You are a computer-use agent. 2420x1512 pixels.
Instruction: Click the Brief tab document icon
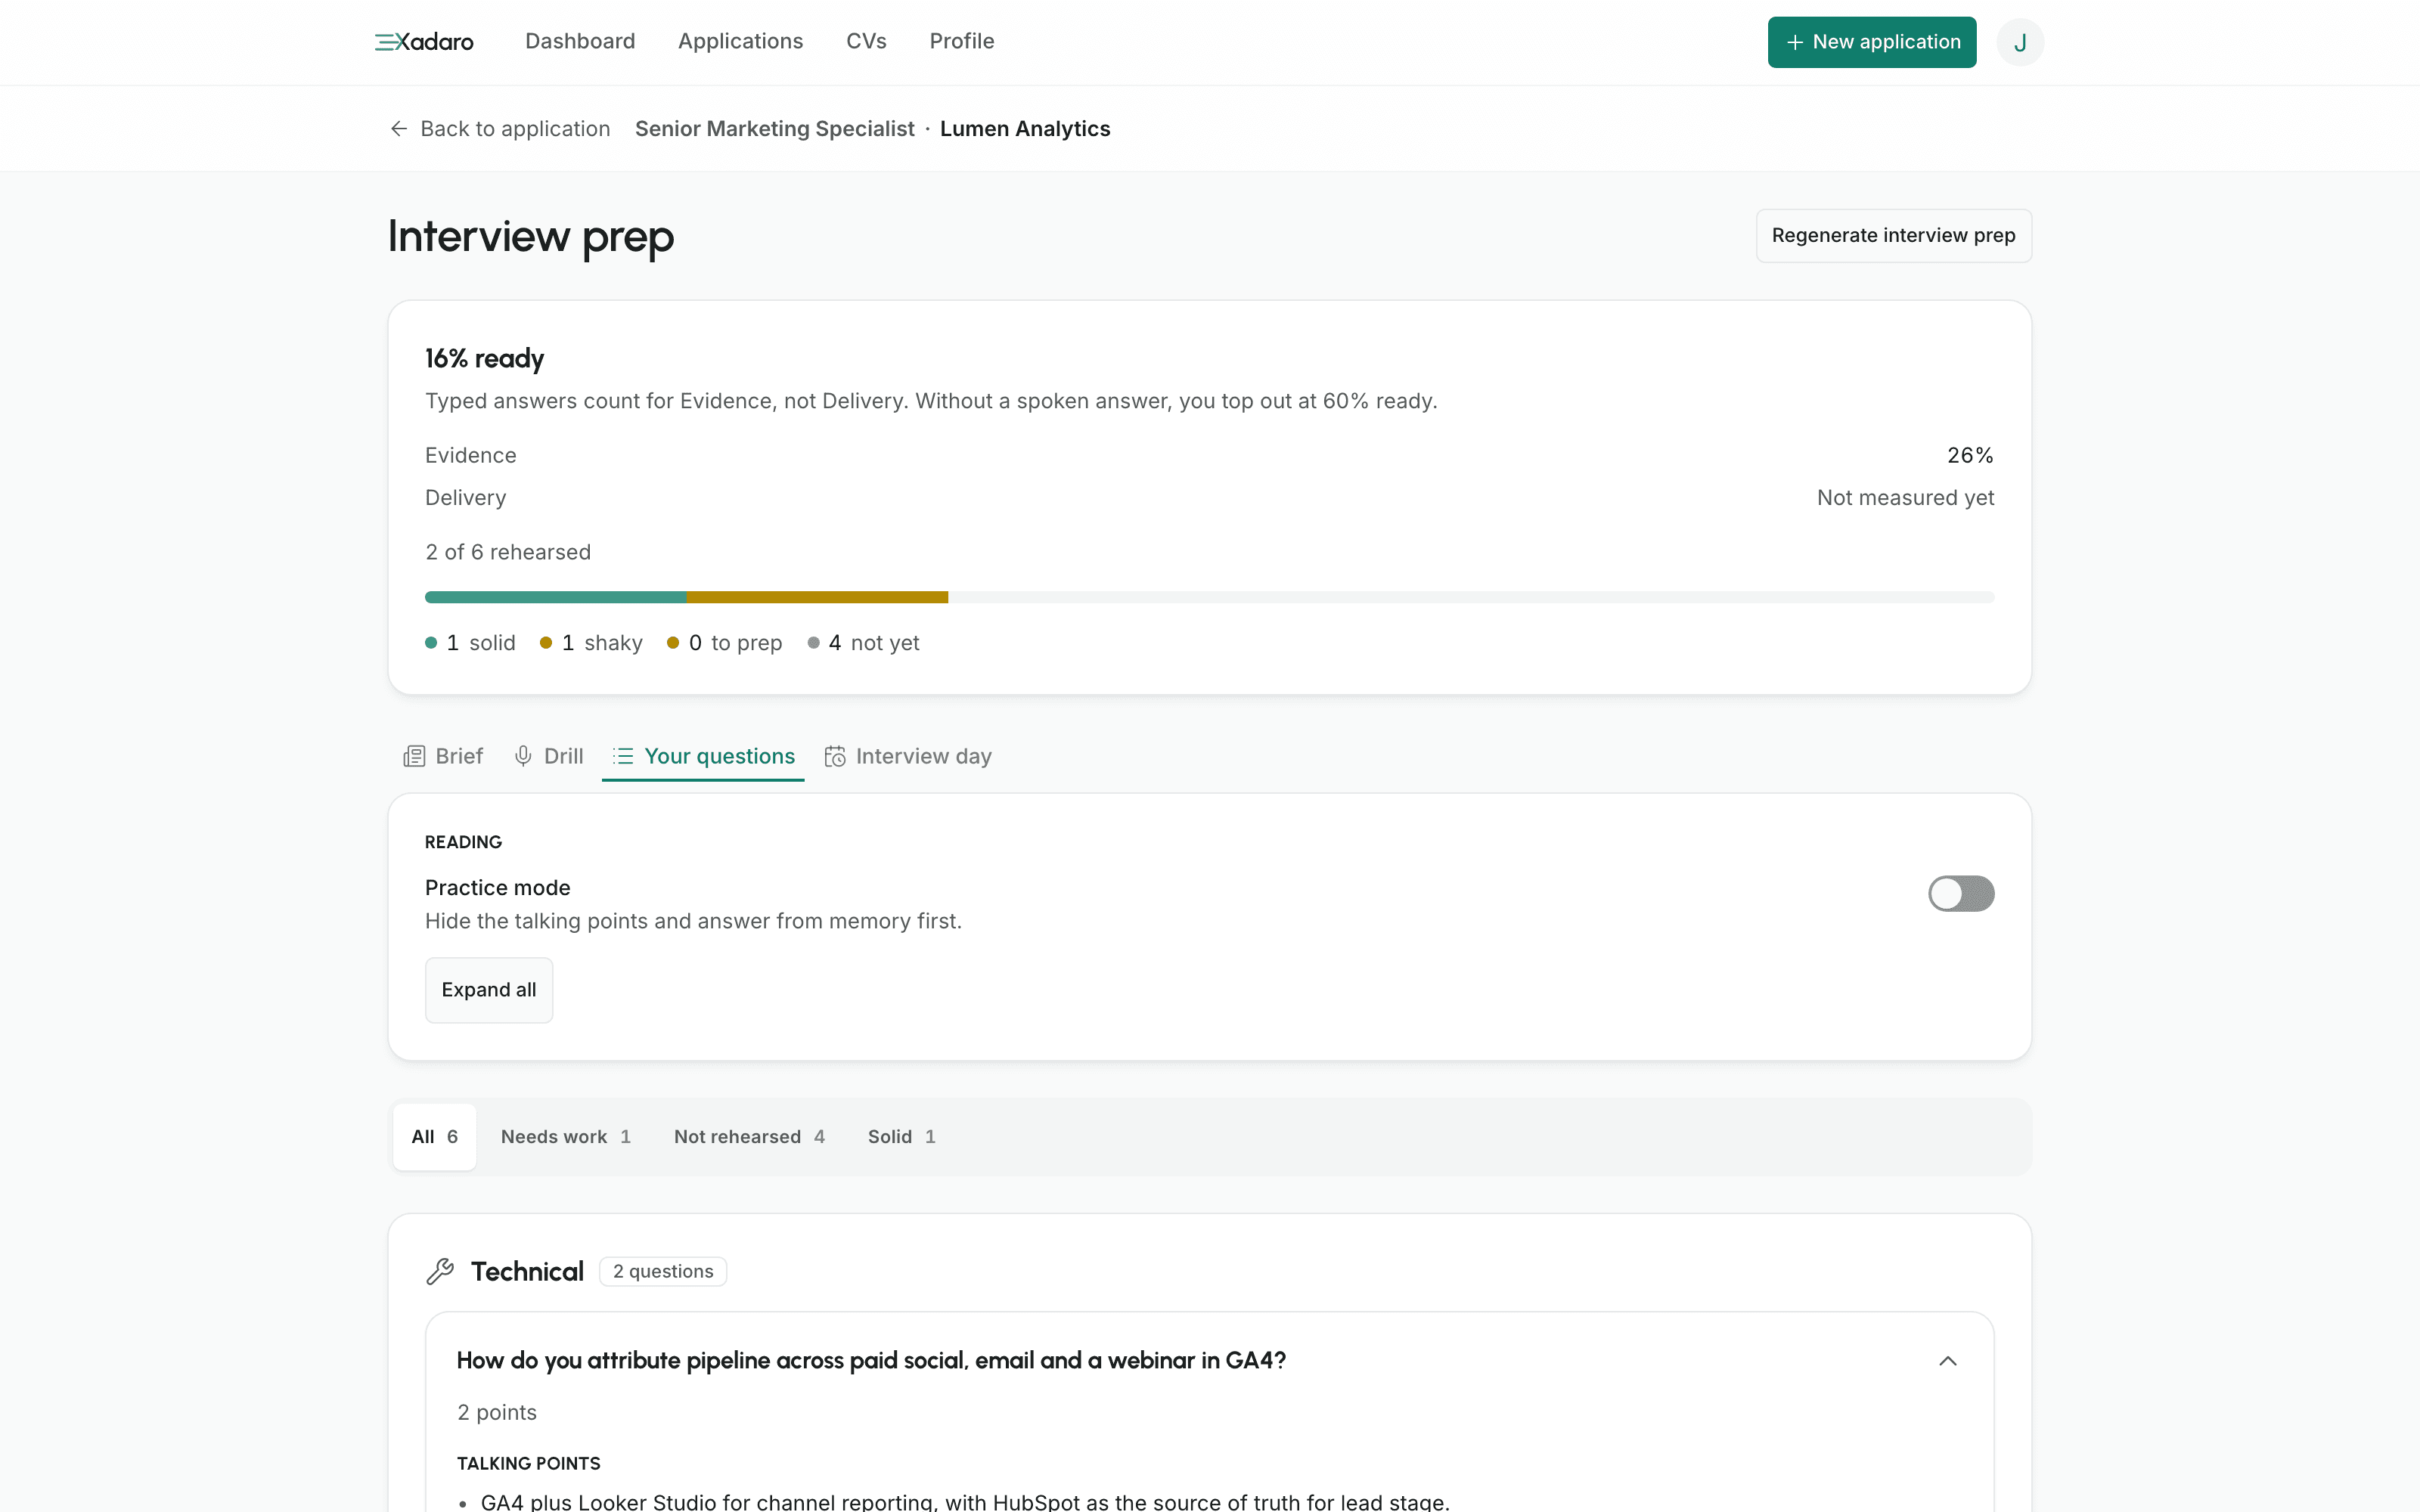[x=414, y=756]
